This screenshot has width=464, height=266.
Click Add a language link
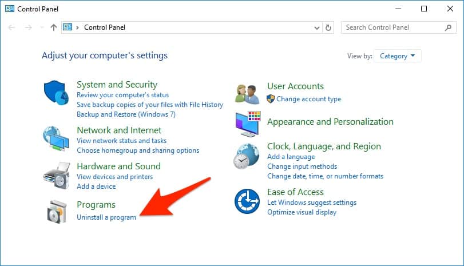291,157
